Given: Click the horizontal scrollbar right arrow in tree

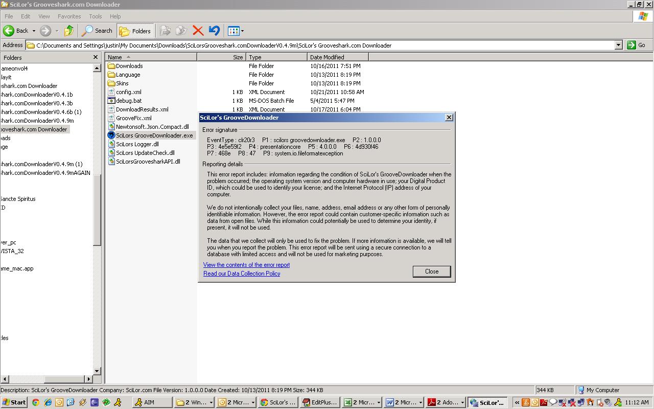Looking at the screenshot, I should point(89,379).
